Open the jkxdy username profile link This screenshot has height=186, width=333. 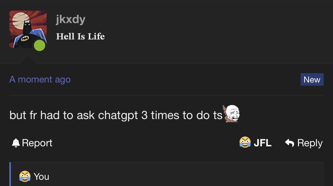(71, 19)
